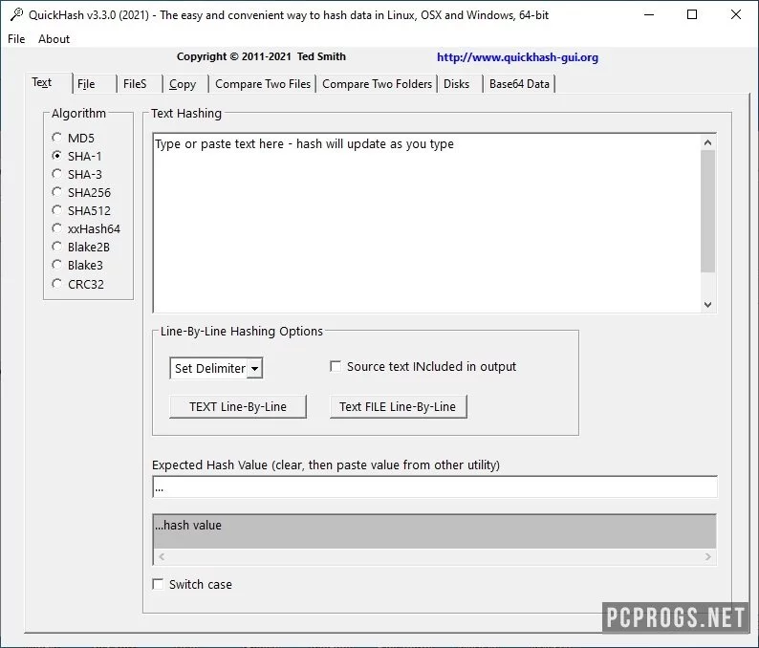Switch to Compare Two Files tab
This screenshot has width=759, height=648.
(x=263, y=84)
